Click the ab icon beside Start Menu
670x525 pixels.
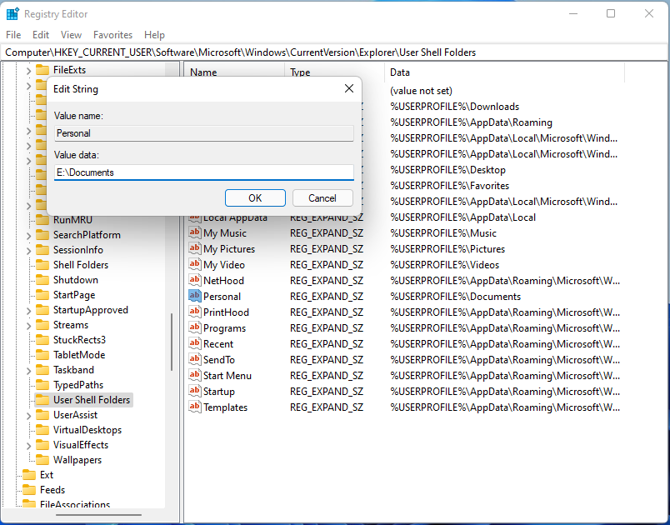[x=195, y=376]
